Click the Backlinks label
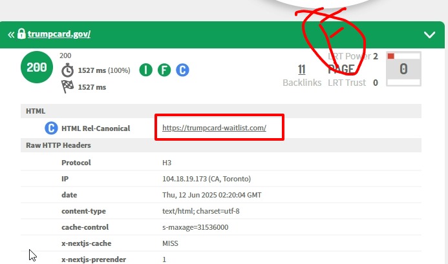 [302, 83]
